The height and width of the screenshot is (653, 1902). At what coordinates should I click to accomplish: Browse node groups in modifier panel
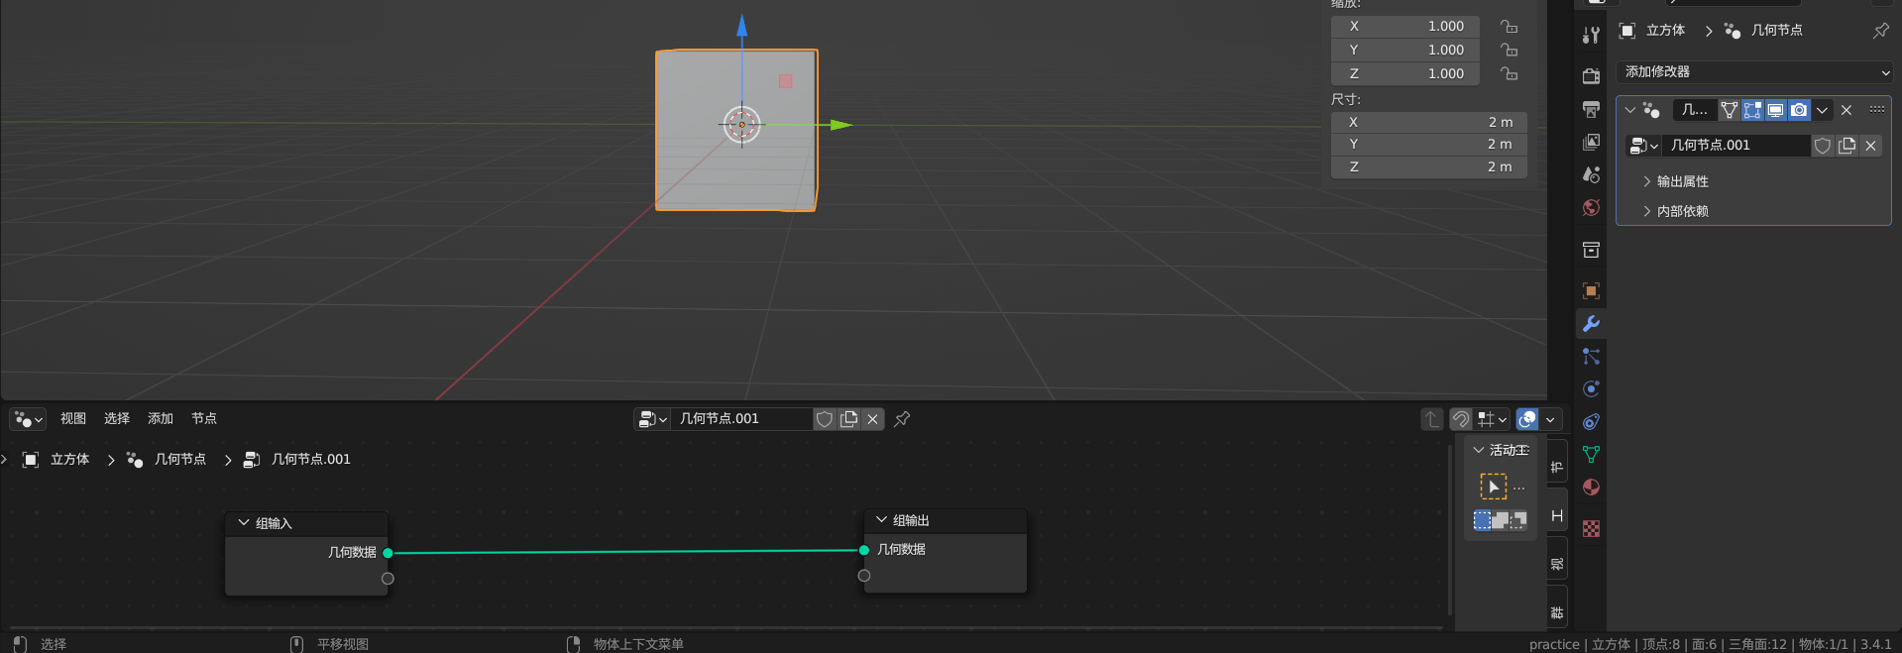pos(1643,146)
